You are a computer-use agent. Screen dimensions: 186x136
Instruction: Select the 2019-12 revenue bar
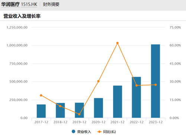79,110
